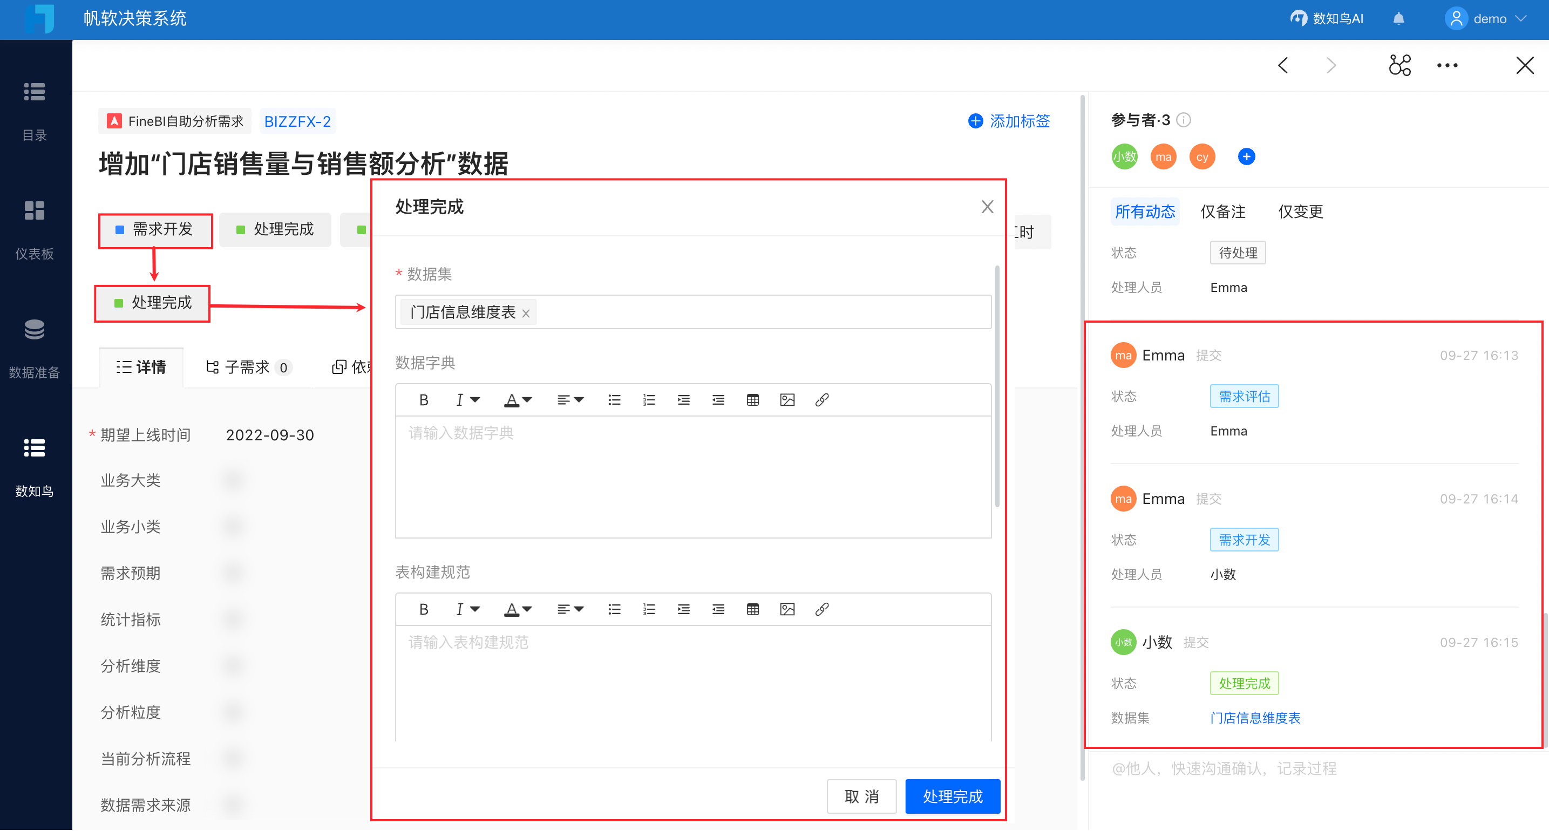Viewport: 1549px width, 831px height.
Task: Insert table in the 表构建规范 editor
Action: tap(752, 609)
